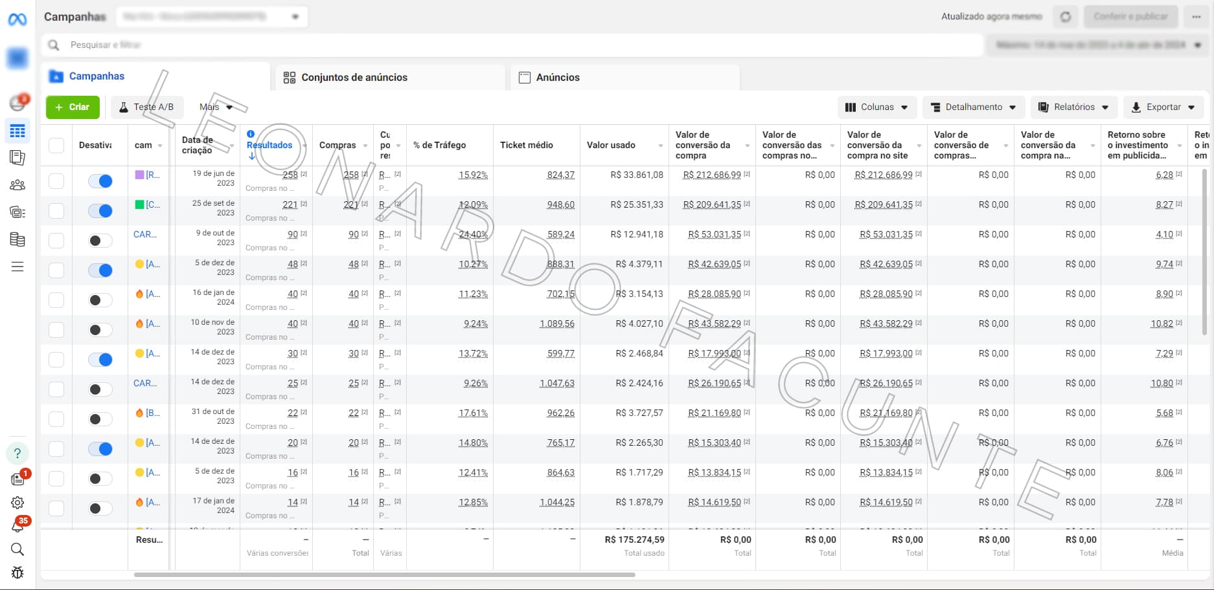Expand the Colunas dropdown

[x=877, y=107]
